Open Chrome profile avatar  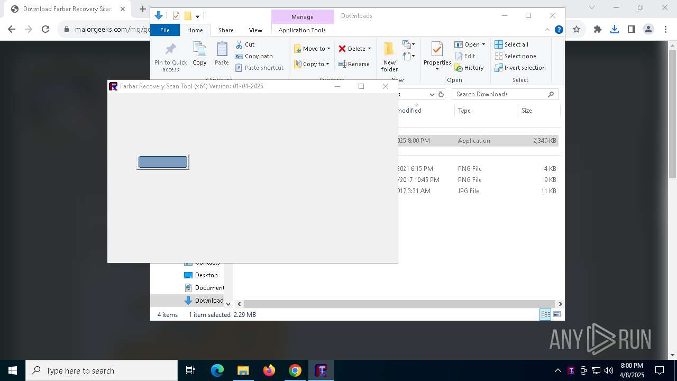click(x=648, y=30)
